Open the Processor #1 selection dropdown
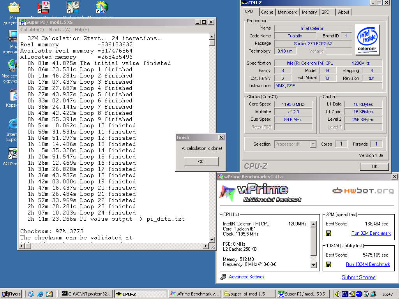Image resolution: width=399 pixels, height=299 pixels. [x=295, y=144]
